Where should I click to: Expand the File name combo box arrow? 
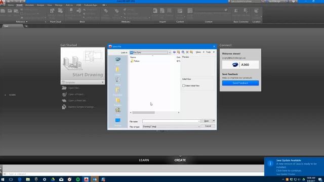(x=199, y=121)
